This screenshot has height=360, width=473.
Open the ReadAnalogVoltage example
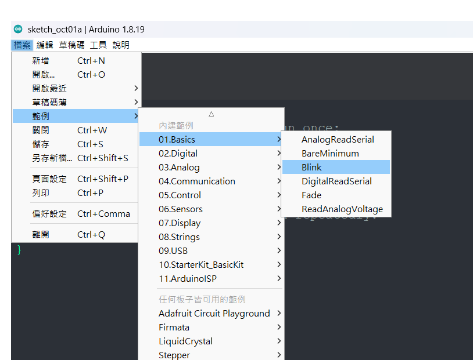(x=342, y=209)
